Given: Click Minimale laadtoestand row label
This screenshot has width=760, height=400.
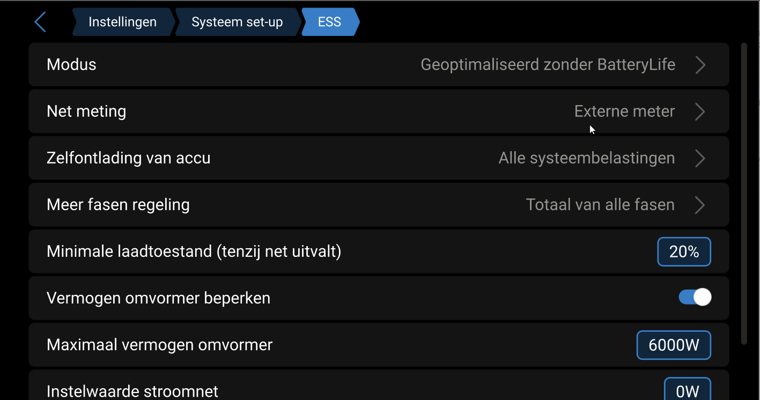Looking at the screenshot, I should pyautogui.click(x=194, y=251).
